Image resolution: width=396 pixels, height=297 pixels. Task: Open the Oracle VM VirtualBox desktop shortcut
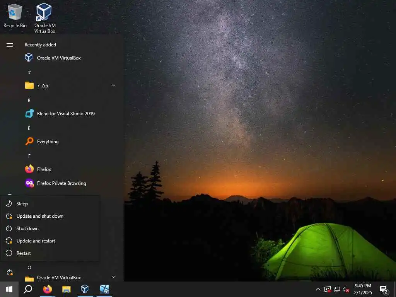tap(45, 18)
